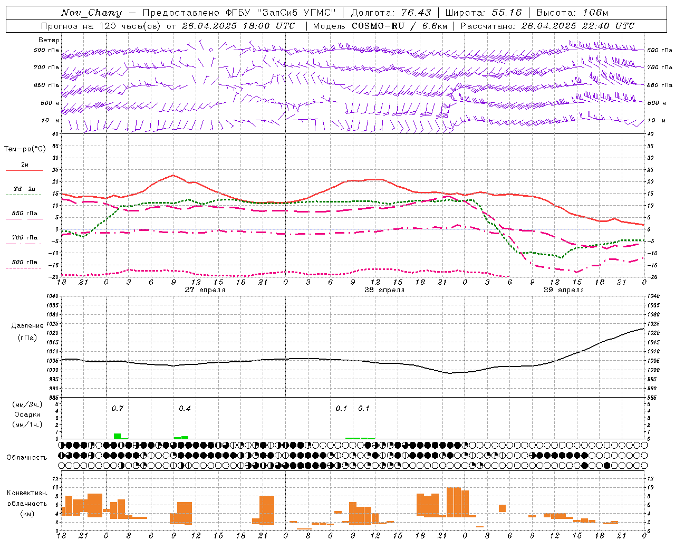Click the "Облачность" cloudiness row label

point(27,458)
